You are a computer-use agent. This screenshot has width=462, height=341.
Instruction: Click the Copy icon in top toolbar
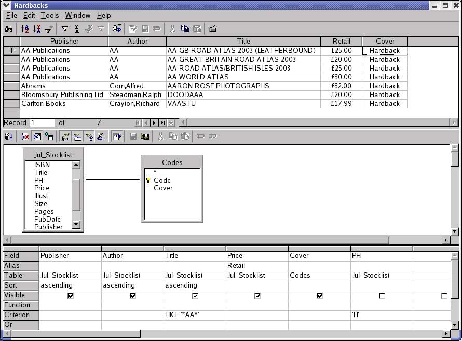click(185, 29)
